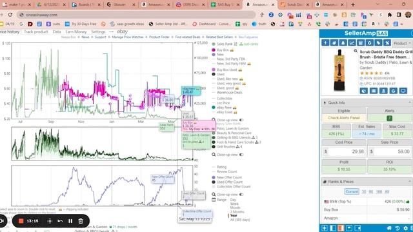
Task: Select the 90 day ranks period
Action: tap(370, 191)
